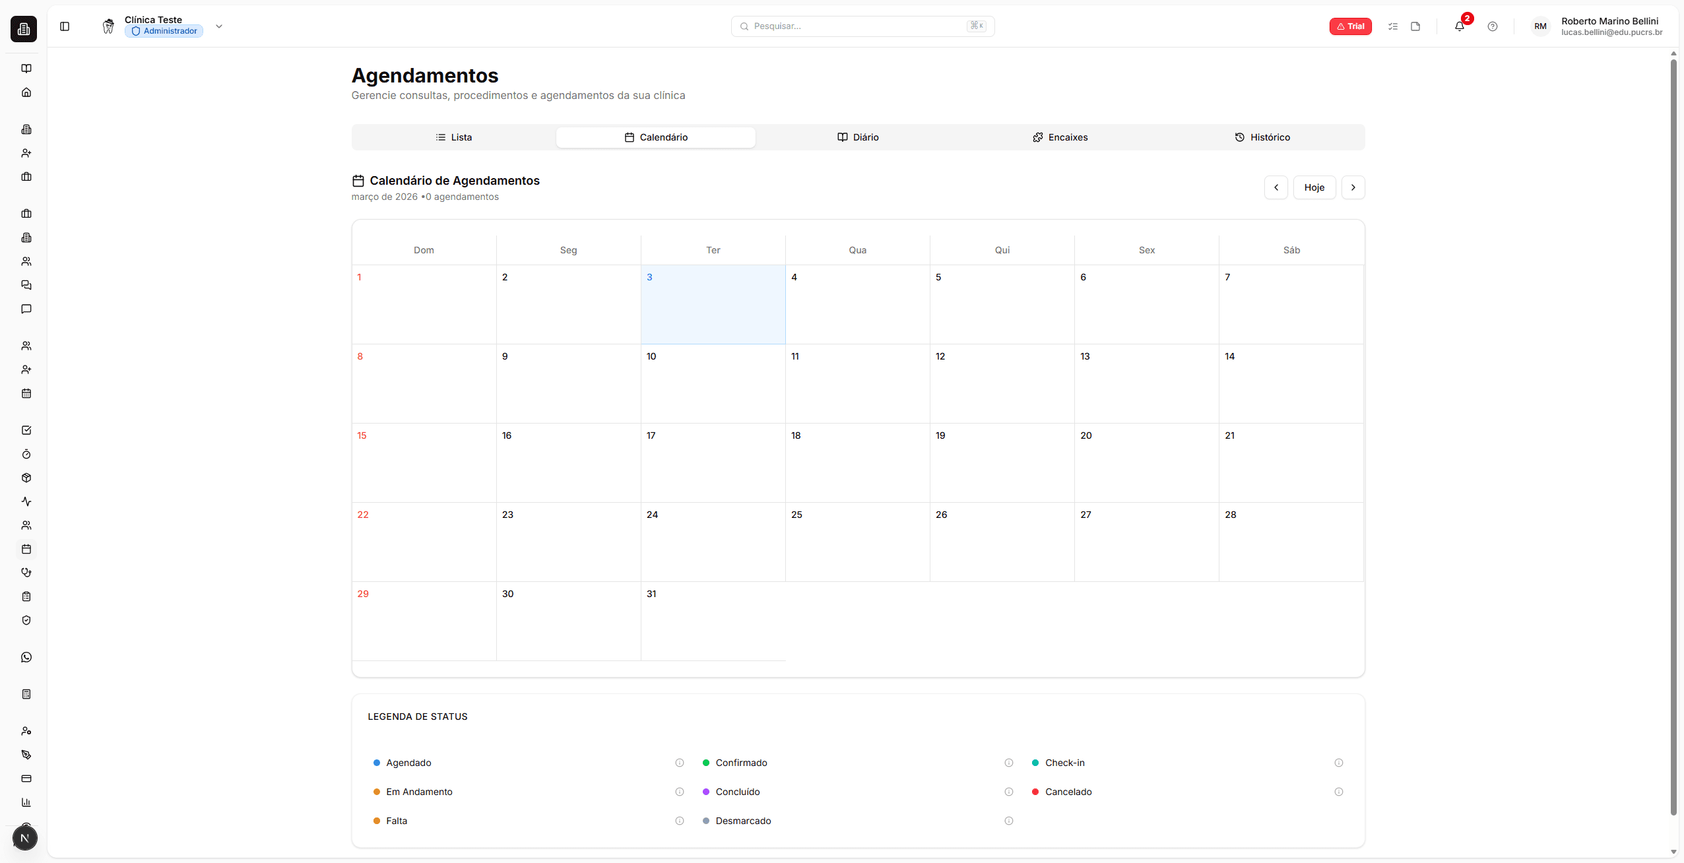Open the Encaixes view
This screenshot has height=863, width=1684.
[x=1060, y=137]
